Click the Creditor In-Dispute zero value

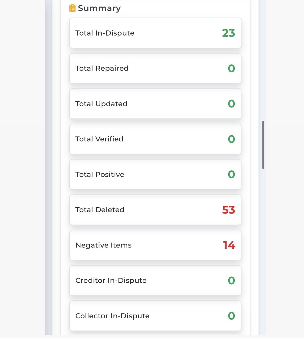coord(231,281)
